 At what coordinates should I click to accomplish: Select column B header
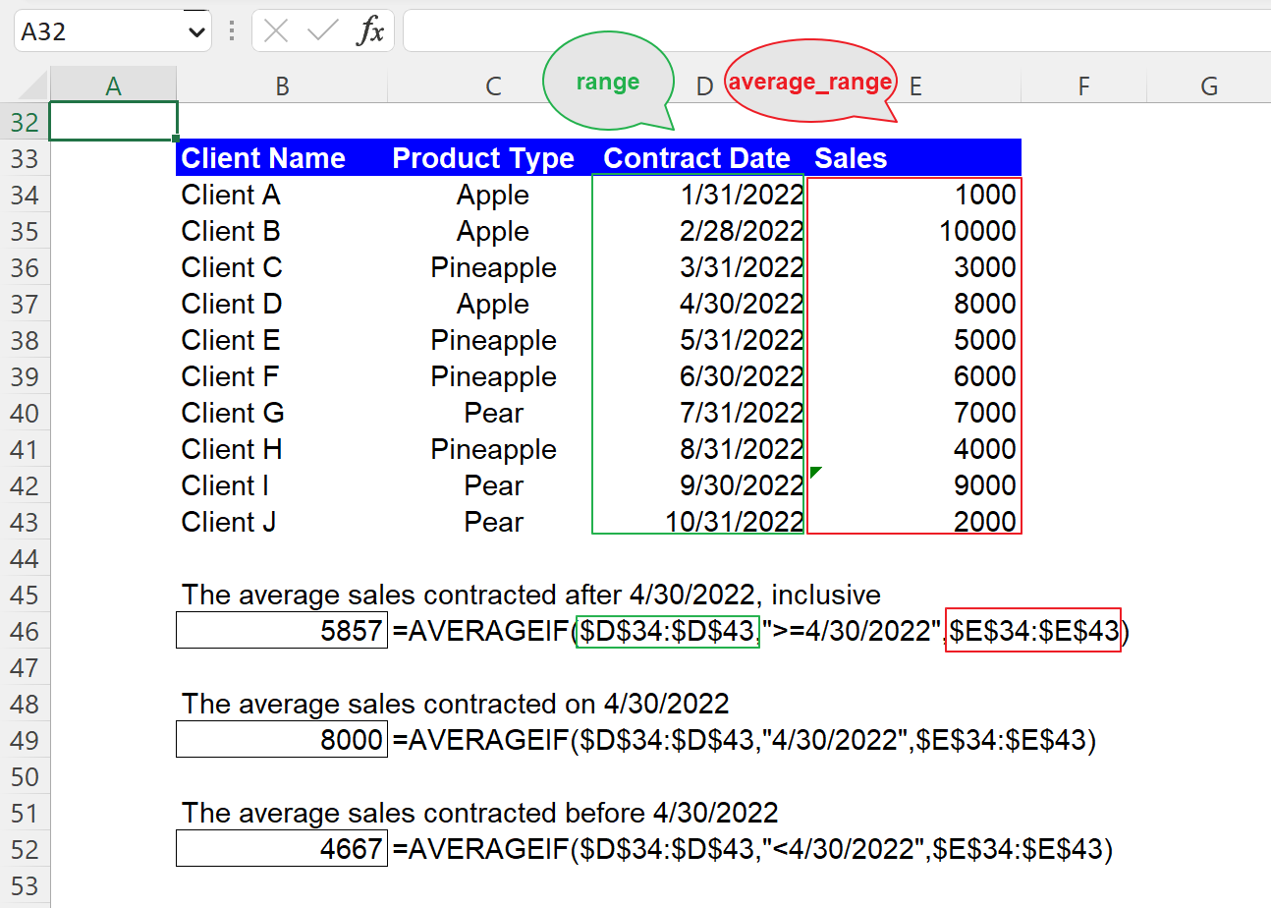pyautogui.click(x=282, y=85)
